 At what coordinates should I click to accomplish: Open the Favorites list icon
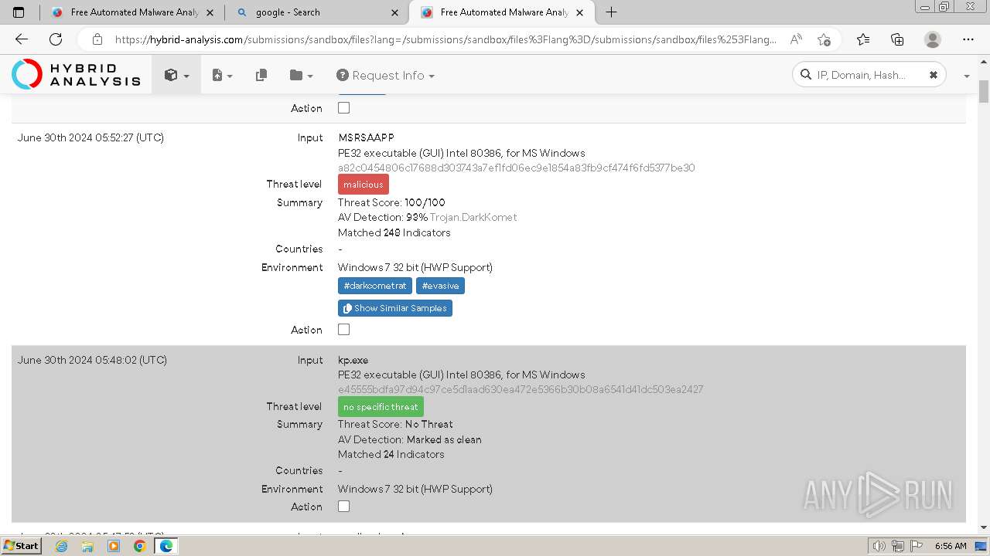point(863,39)
